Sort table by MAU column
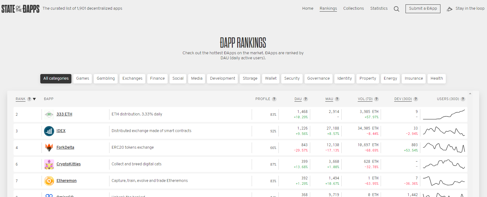This screenshot has height=197, width=487. click(x=329, y=99)
